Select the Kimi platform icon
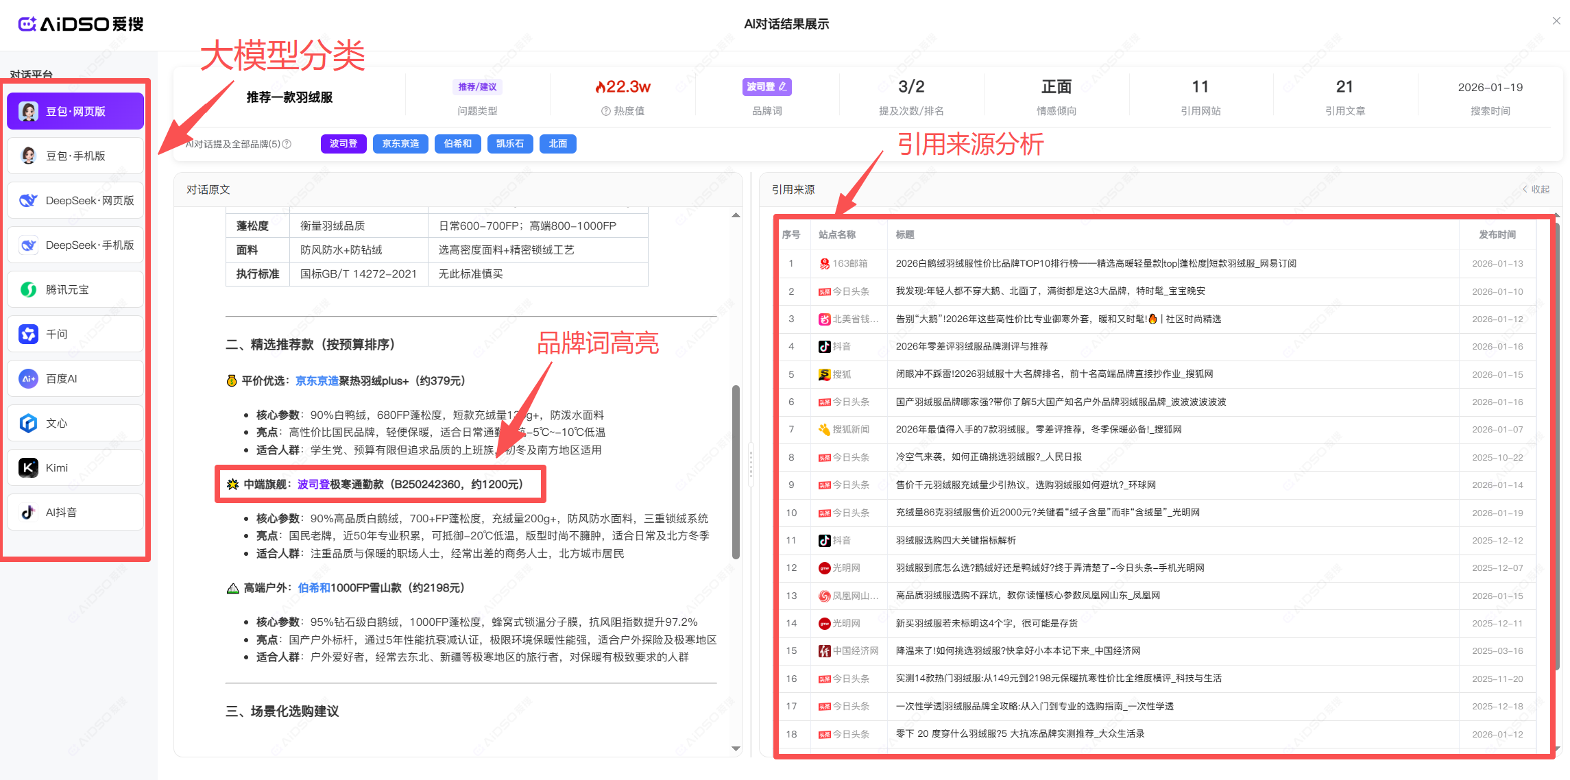 [x=29, y=467]
